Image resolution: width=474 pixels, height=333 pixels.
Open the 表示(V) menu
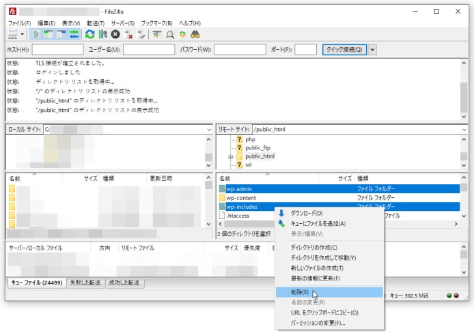[x=71, y=23]
